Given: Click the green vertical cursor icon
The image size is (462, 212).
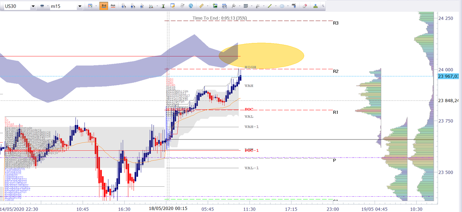Looking at the screenshot, I should point(163,6).
